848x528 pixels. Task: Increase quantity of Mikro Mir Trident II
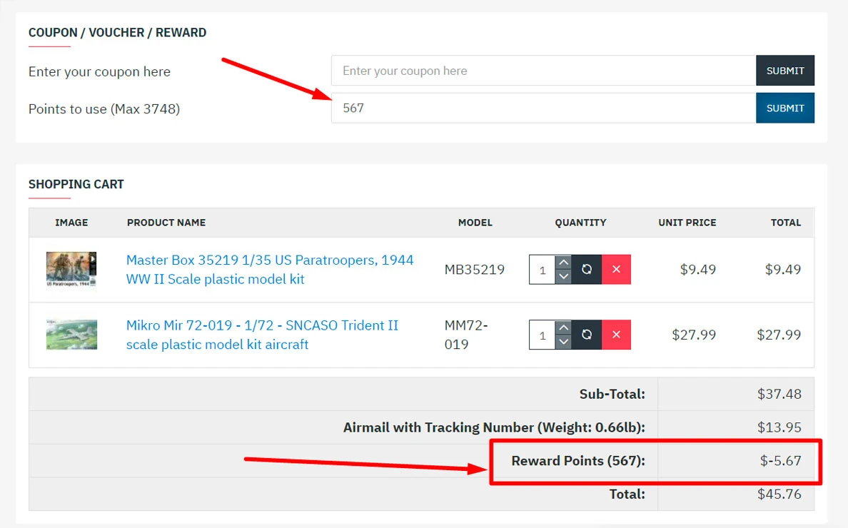pos(563,328)
